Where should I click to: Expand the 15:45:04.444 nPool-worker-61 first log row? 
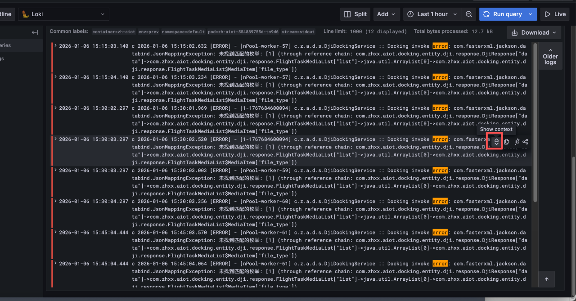tap(55, 233)
